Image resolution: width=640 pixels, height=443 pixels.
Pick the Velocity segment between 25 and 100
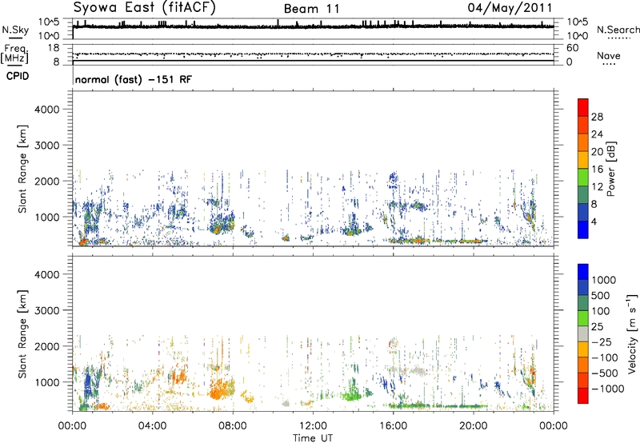[x=583, y=318]
